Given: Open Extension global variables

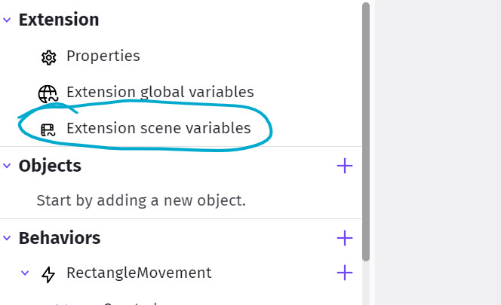Looking at the screenshot, I should click(x=159, y=93).
